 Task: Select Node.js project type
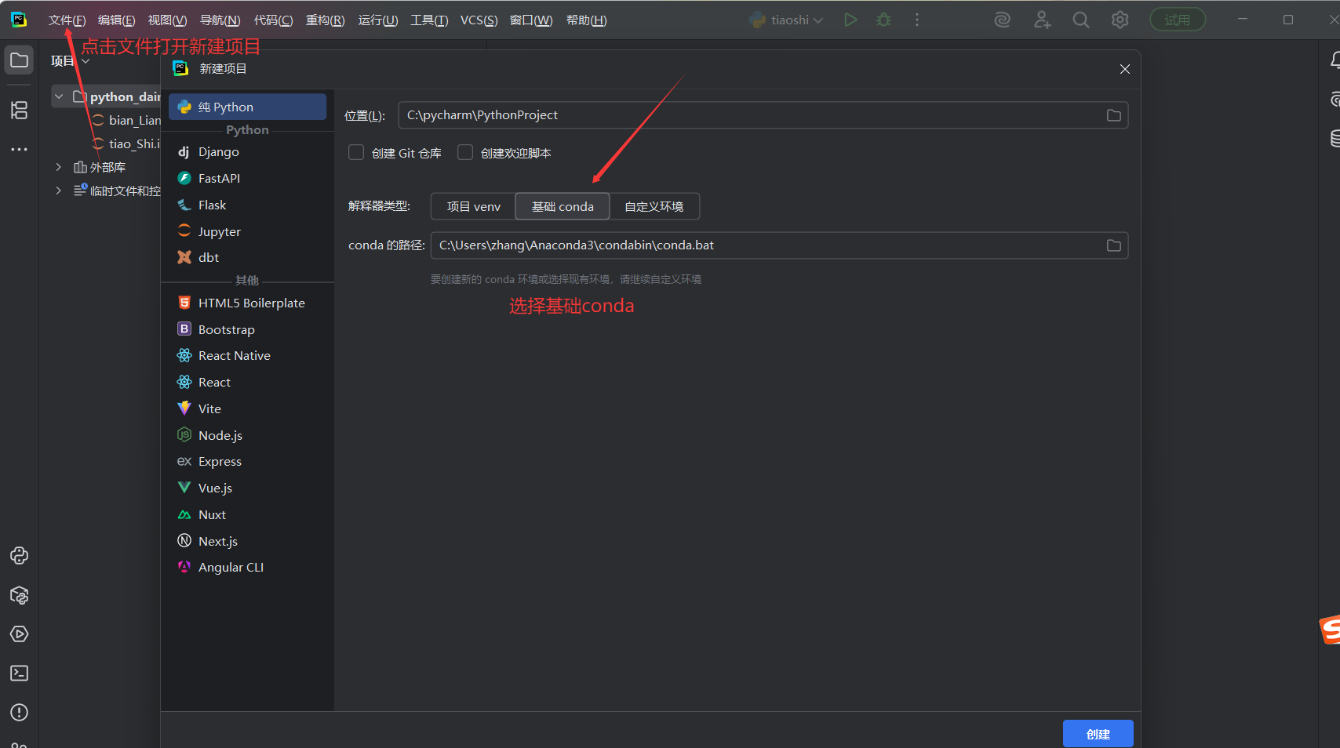[x=247, y=435]
